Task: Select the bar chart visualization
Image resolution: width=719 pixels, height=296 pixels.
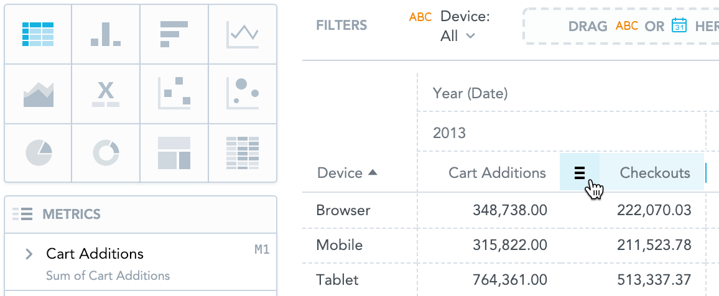Action: (x=174, y=34)
